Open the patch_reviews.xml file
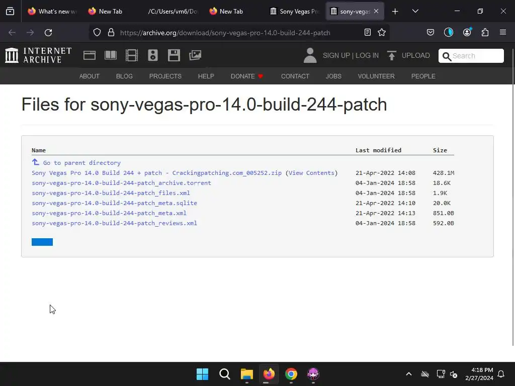Viewport: 515px width, 386px height. [114, 223]
